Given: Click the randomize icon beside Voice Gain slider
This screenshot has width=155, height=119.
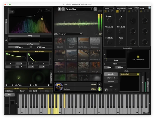Looking at the screenshot, I should [143, 82].
